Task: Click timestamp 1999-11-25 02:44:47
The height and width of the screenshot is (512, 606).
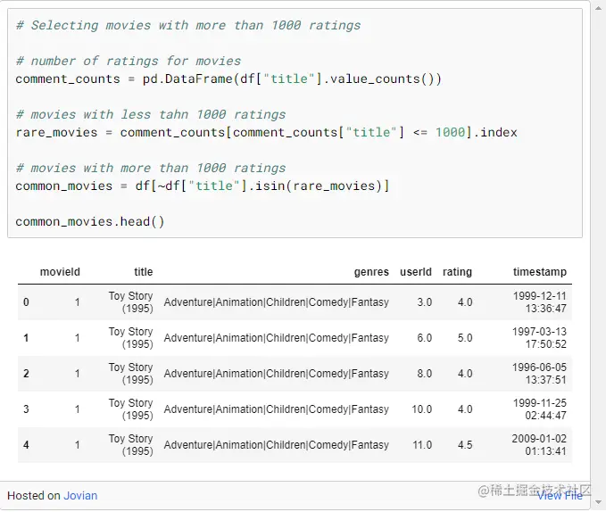Action: coord(540,409)
